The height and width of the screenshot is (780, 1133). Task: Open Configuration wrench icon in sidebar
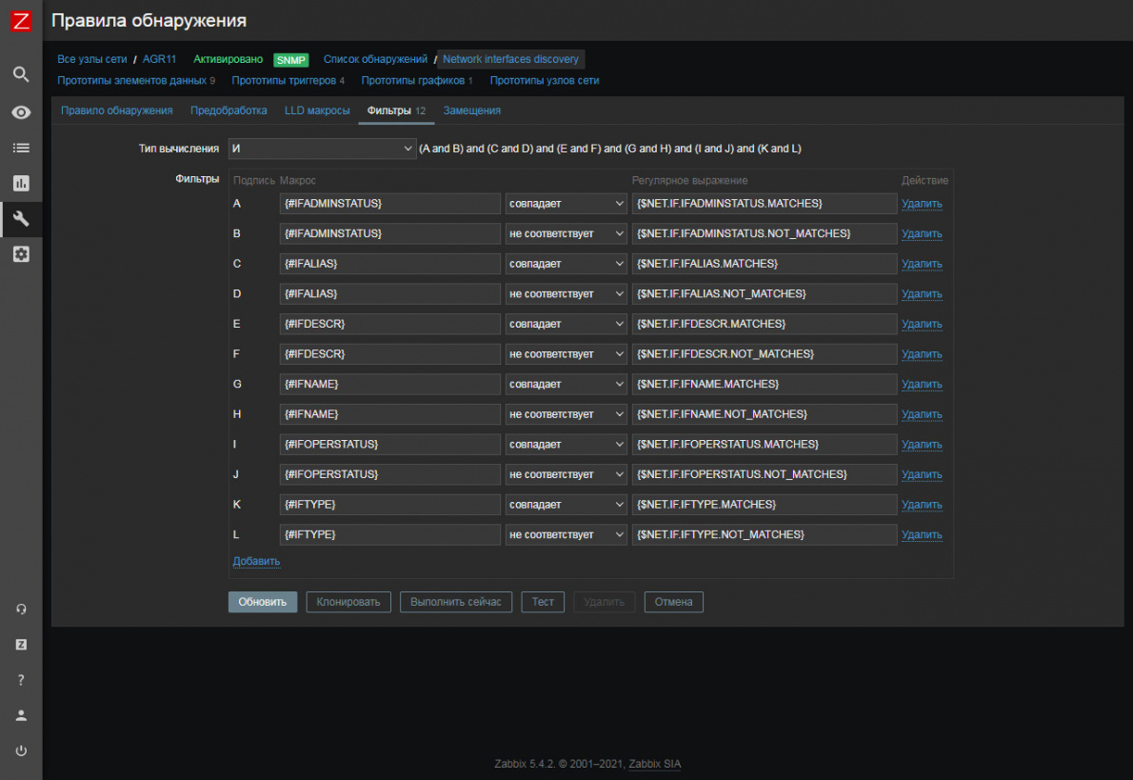21,219
